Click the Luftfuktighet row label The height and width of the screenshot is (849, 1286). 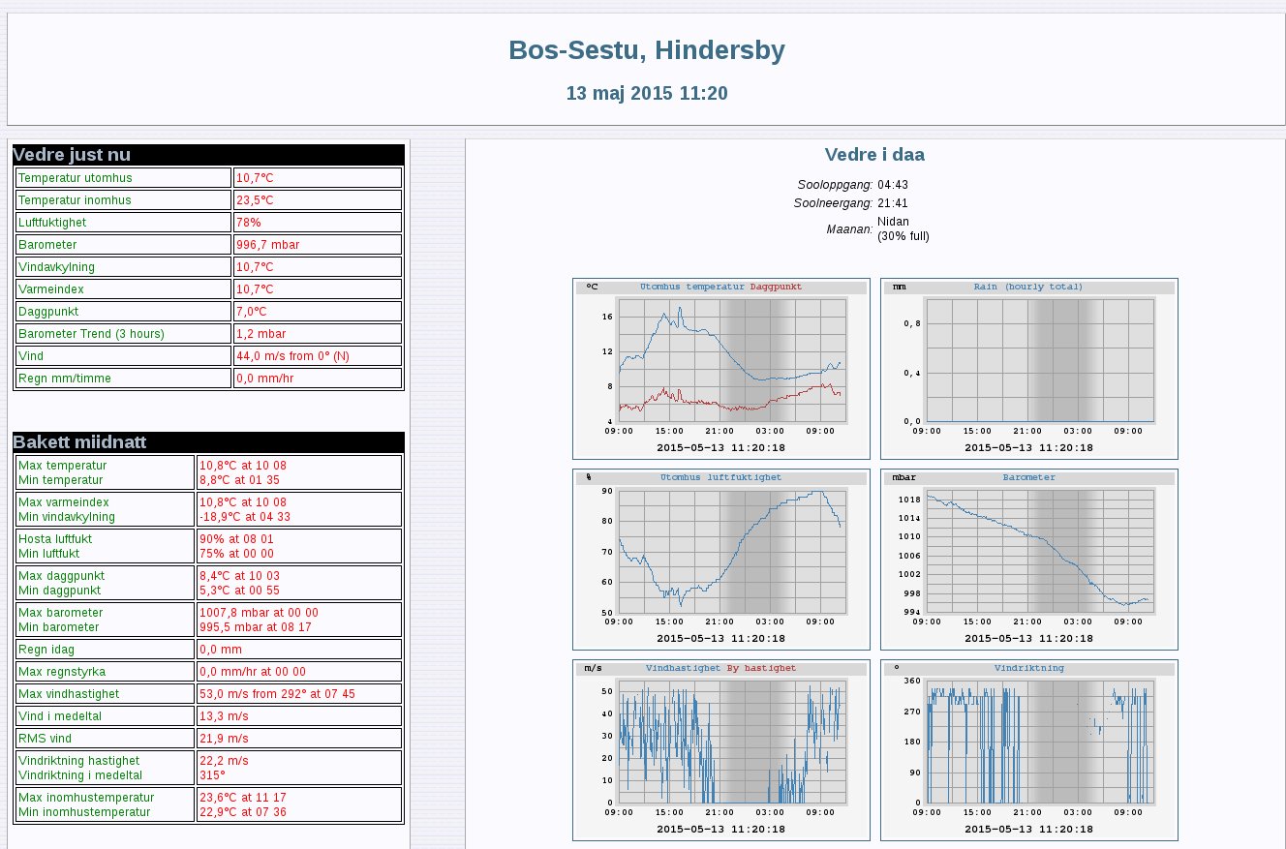click(x=53, y=223)
